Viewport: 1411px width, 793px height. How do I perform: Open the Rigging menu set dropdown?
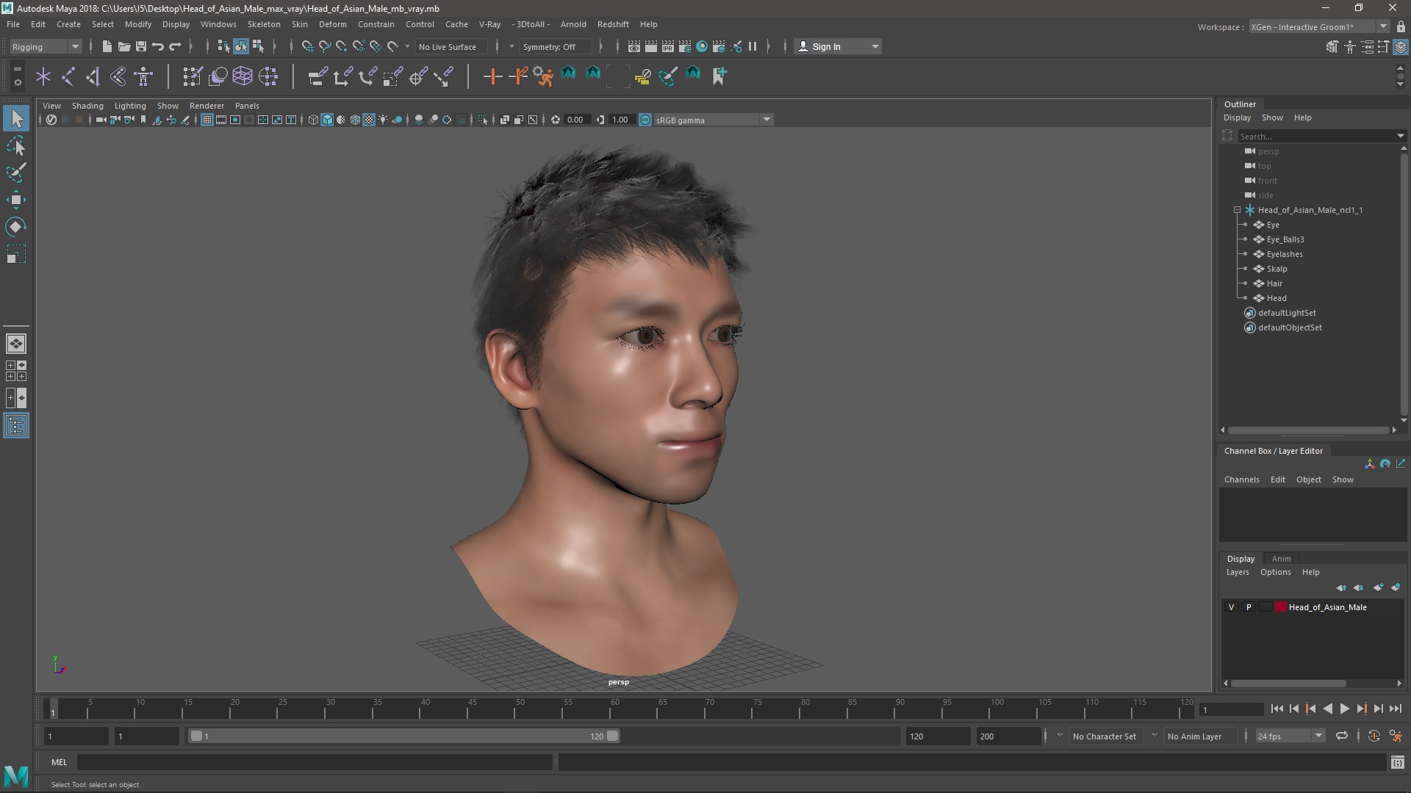(x=46, y=46)
